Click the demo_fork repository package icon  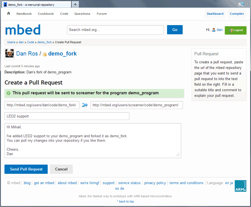45,54
